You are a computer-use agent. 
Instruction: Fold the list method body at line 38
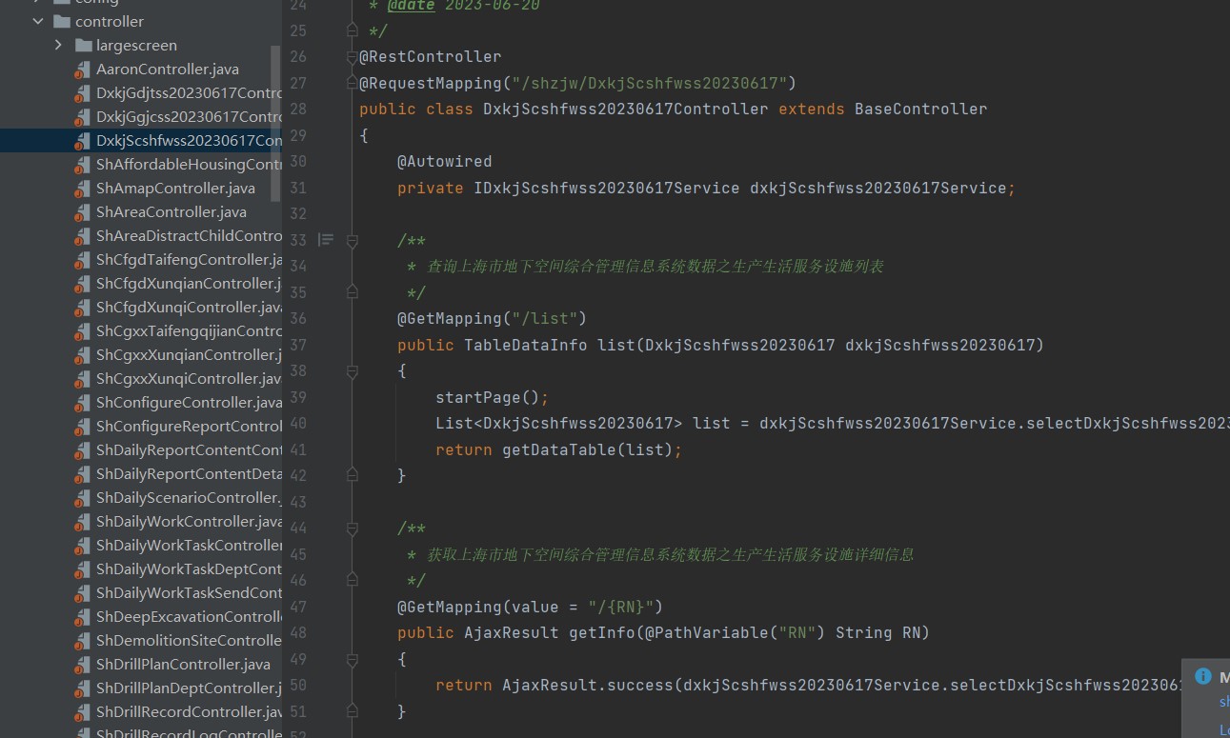352,370
